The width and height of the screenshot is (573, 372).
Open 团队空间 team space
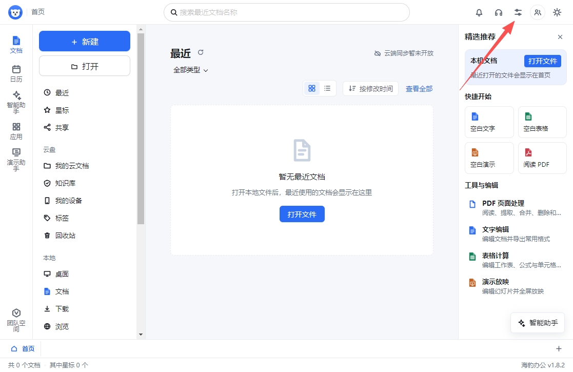[x=16, y=320]
